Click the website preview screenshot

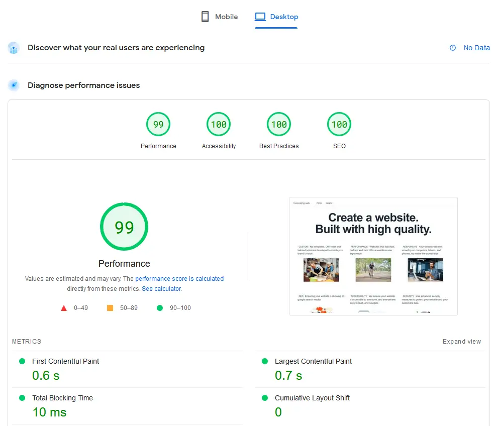(373, 256)
